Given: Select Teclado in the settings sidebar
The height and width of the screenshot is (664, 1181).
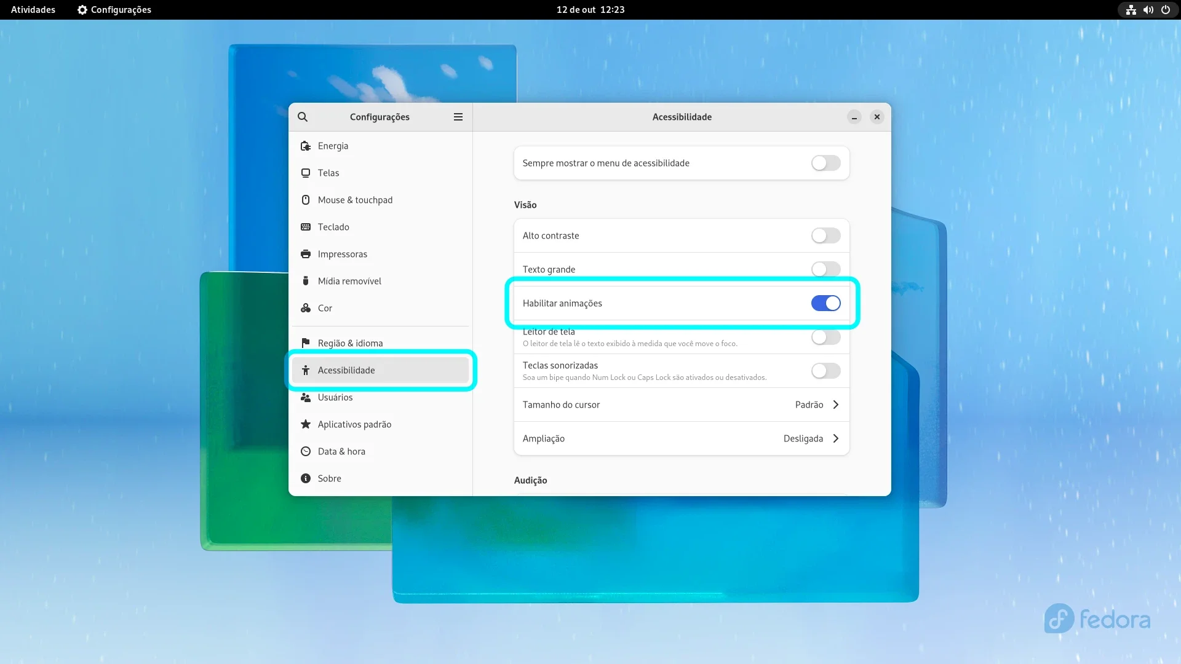Looking at the screenshot, I should tap(380, 227).
